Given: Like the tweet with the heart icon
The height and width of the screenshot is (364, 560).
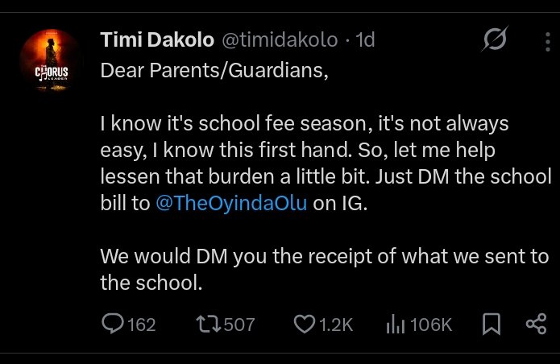Looking at the screenshot, I should [x=303, y=325].
